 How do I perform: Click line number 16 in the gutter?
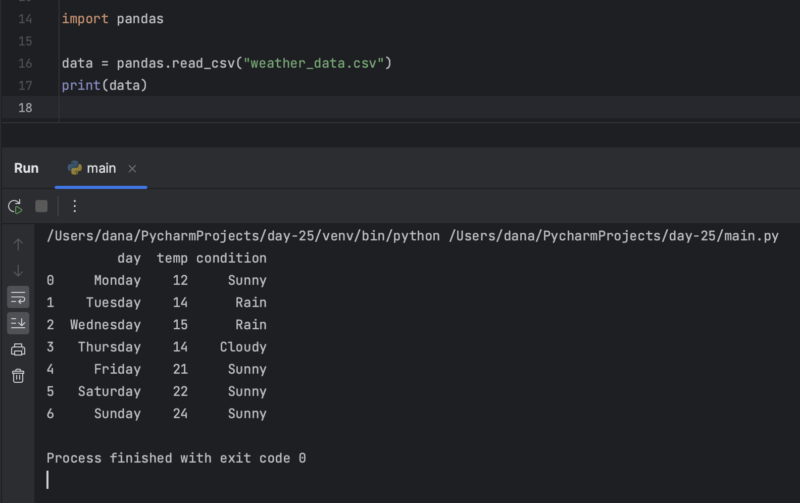[x=25, y=64]
